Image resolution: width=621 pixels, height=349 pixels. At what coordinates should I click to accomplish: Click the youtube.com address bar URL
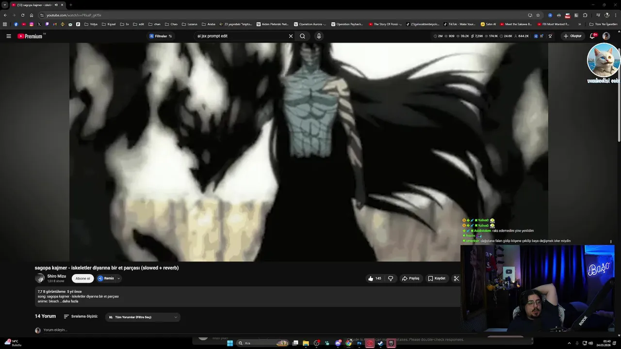(x=74, y=15)
